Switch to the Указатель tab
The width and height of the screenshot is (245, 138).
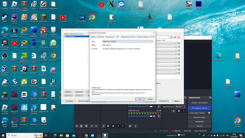click(100, 37)
